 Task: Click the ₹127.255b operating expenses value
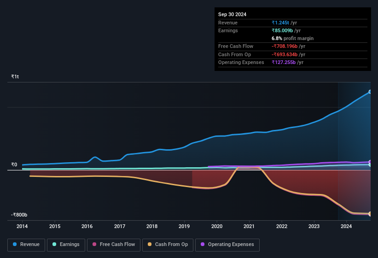285,62
